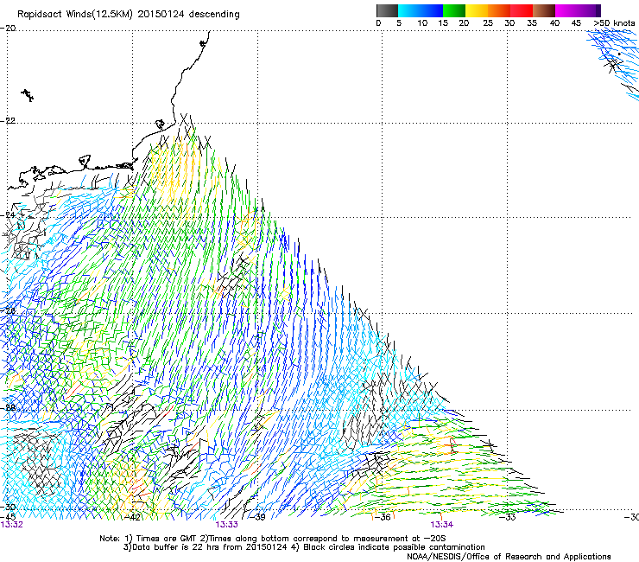Click the '-42' longitude label at the bottom
639x562 pixels.
coord(132,518)
